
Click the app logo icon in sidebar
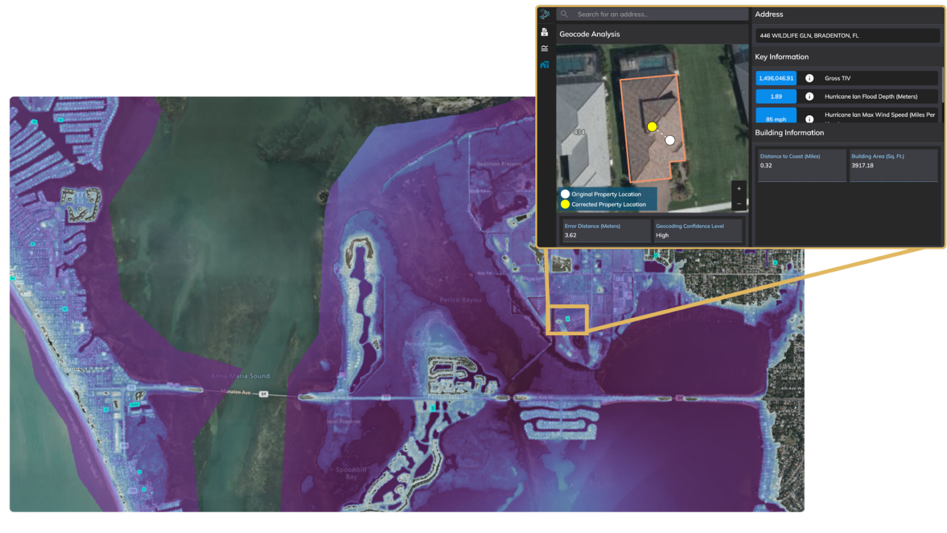point(544,14)
